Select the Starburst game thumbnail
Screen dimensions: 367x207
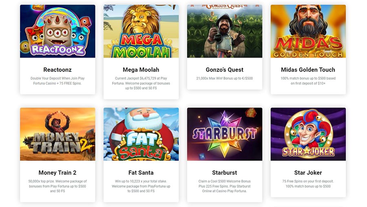(x=225, y=134)
